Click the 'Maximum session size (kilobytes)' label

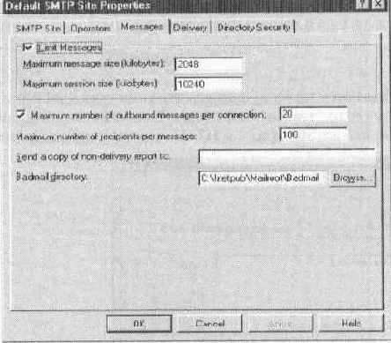click(x=90, y=84)
